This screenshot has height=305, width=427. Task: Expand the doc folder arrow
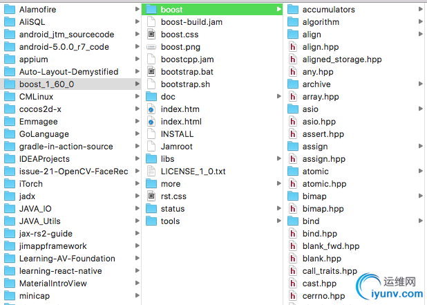[279, 96]
